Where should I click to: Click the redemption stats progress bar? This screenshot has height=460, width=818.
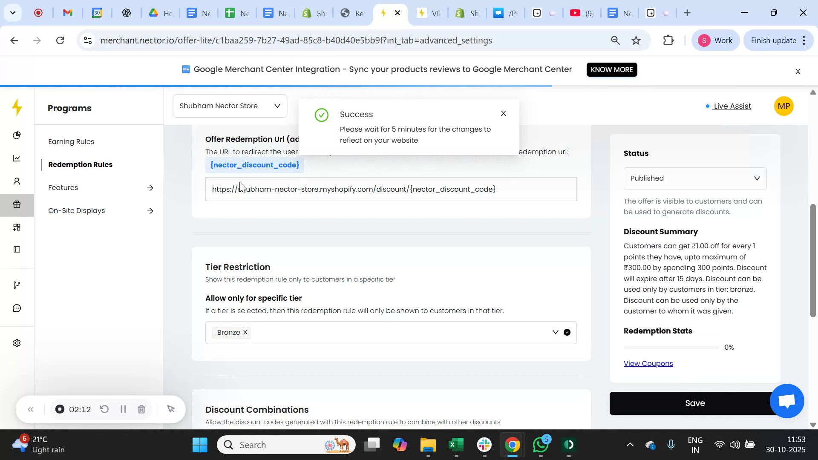pyautogui.click(x=670, y=347)
